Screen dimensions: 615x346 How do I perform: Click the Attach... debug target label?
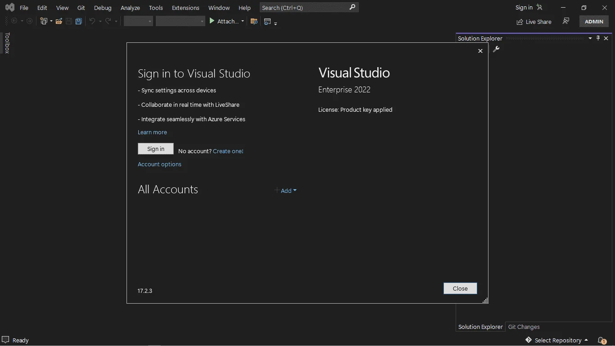(x=228, y=21)
